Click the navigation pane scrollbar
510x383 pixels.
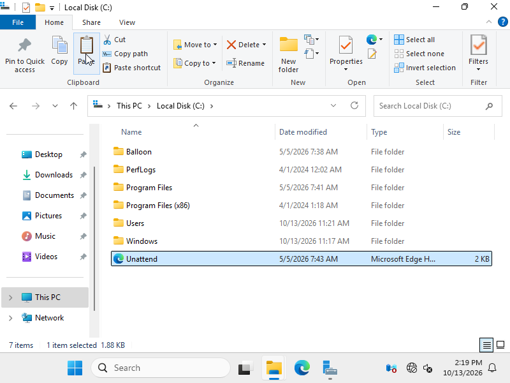pos(94,238)
